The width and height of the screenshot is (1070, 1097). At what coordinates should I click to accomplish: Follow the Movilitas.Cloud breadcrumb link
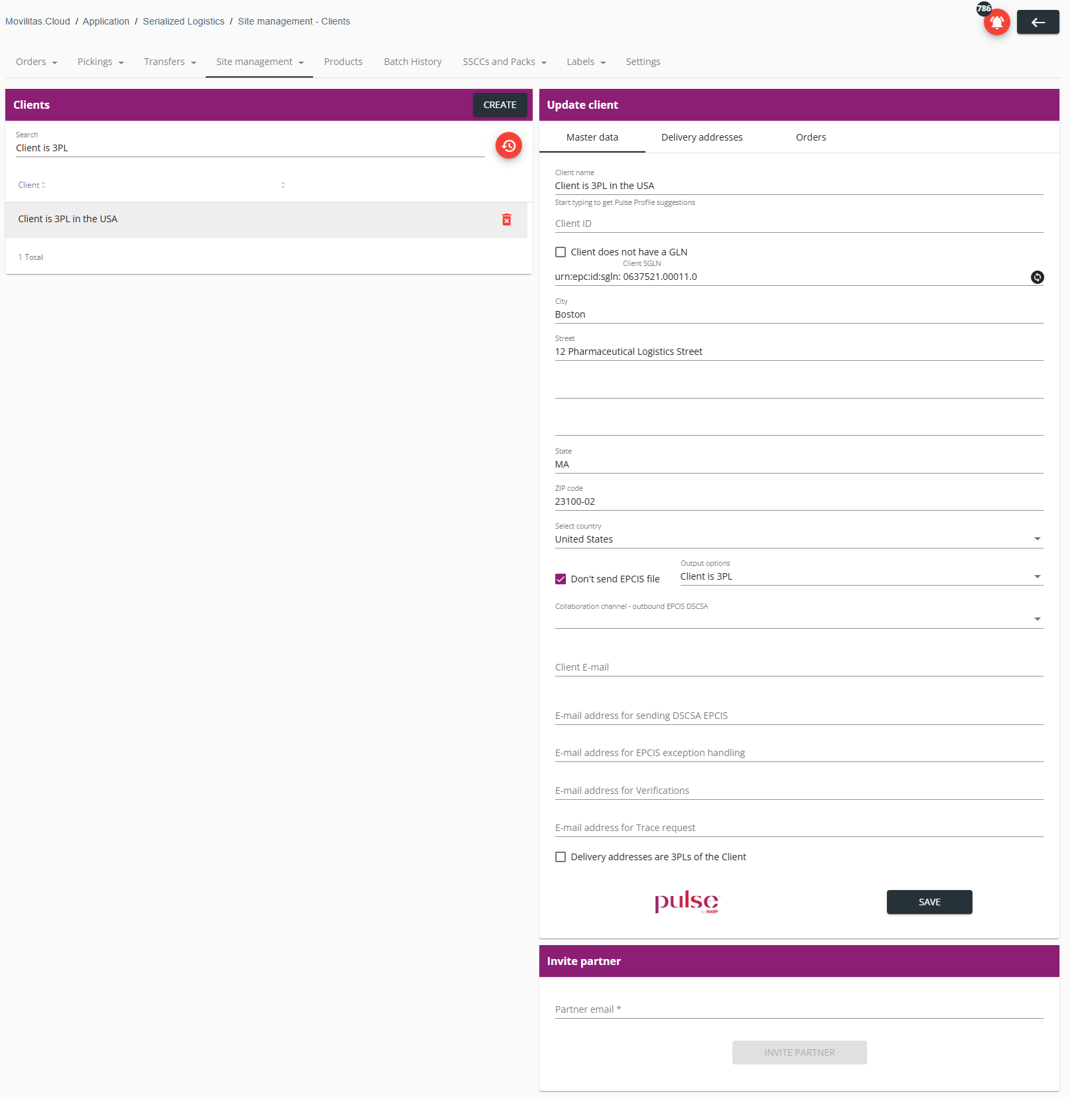38,21
